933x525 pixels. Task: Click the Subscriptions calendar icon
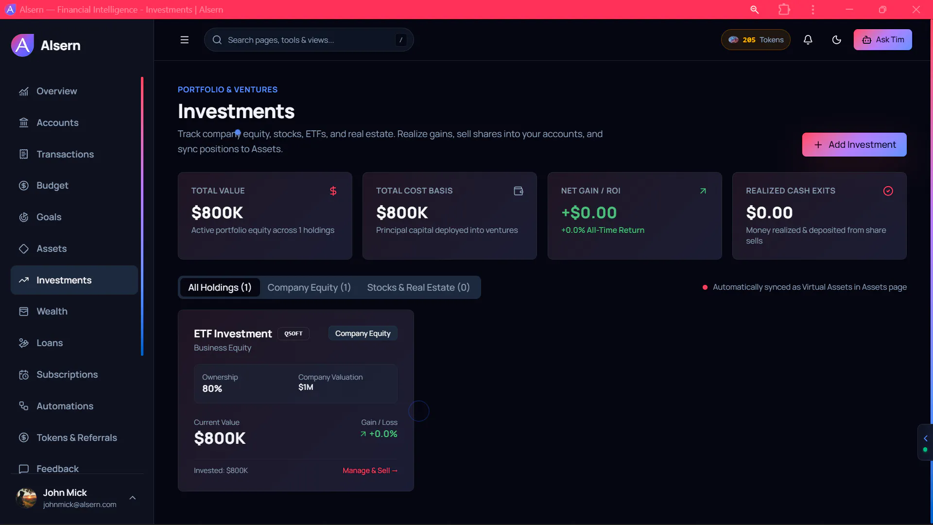click(24, 375)
